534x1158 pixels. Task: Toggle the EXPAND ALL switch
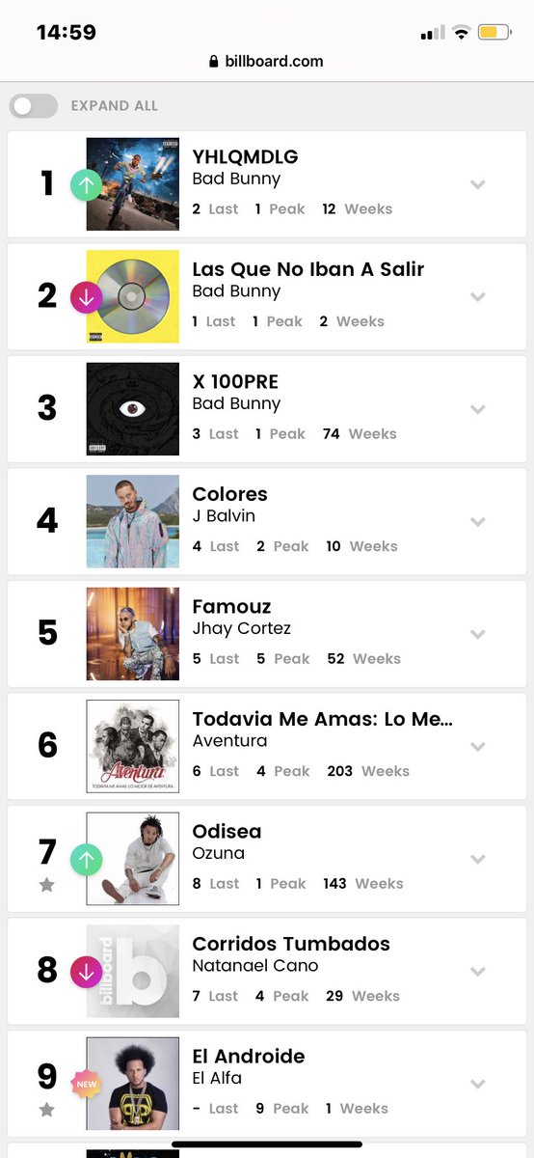tap(34, 106)
